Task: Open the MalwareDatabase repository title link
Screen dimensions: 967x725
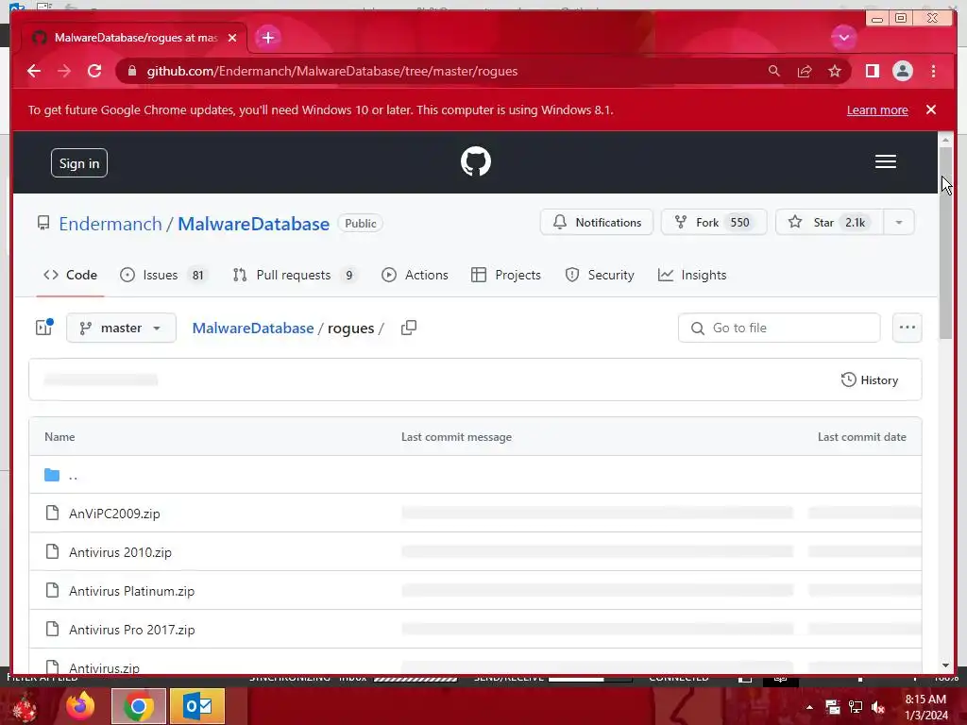Action: click(253, 224)
